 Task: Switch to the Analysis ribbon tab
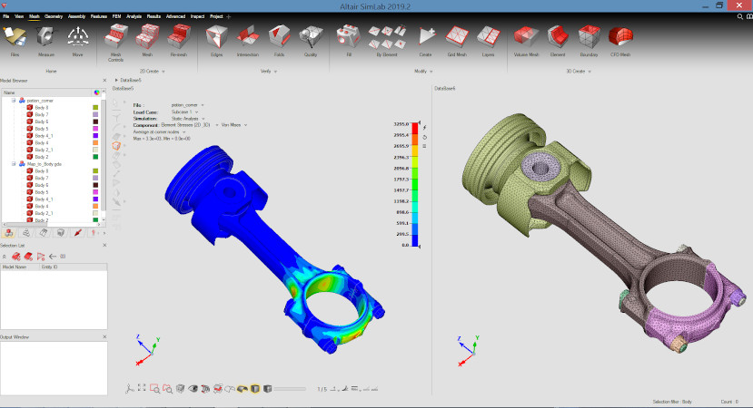pos(134,16)
